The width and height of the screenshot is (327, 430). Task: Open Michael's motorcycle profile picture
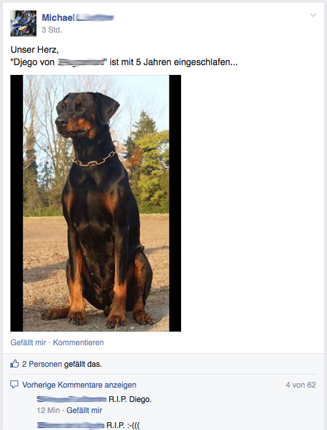click(x=23, y=23)
